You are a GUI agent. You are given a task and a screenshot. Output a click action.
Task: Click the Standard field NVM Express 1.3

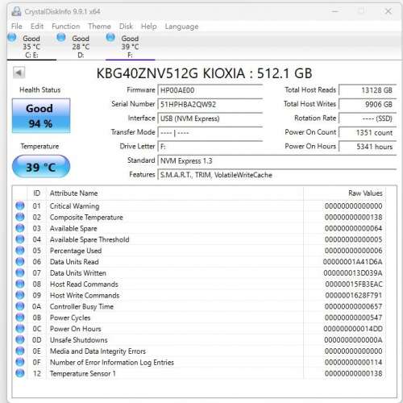pyautogui.click(x=277, y=161)
